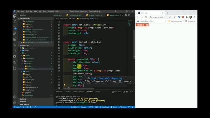
Task: Open the Selection menu
Action: coord(29,11)
